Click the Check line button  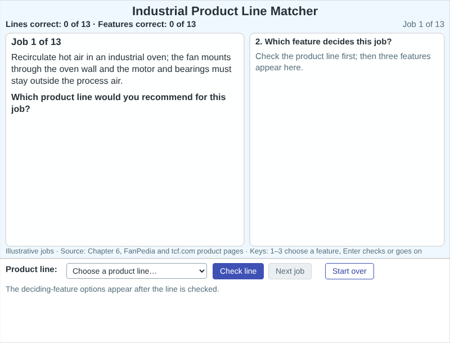tap(238, 271)
